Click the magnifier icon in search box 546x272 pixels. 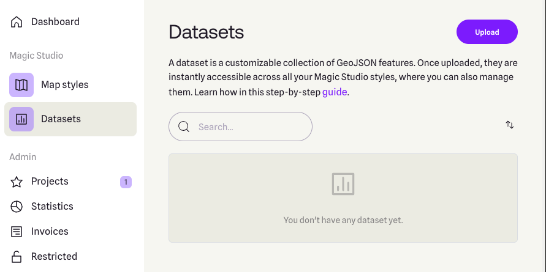[x=184, y=127]
